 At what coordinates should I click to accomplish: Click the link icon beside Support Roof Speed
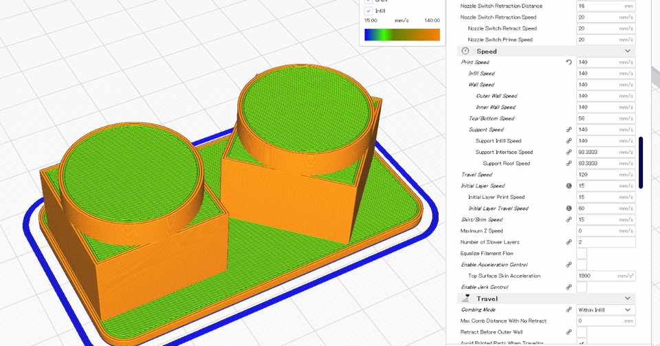coord(569,163)
